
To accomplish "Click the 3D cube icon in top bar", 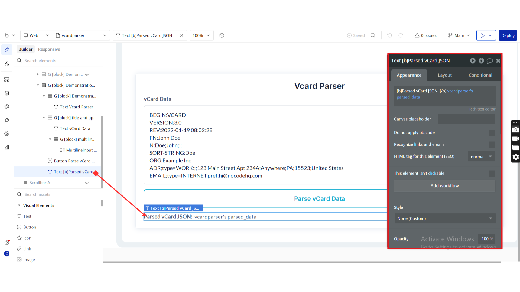I will [222, 35].
